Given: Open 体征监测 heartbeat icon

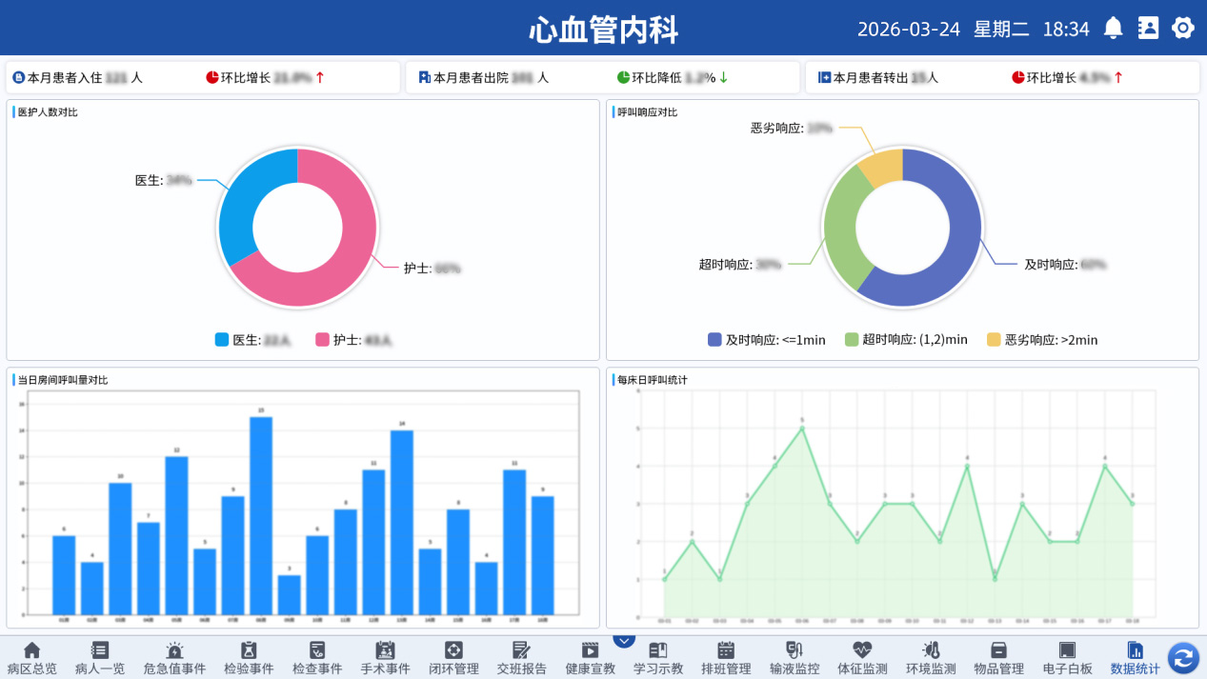Looking at the screenshot, I should [862, 650].
